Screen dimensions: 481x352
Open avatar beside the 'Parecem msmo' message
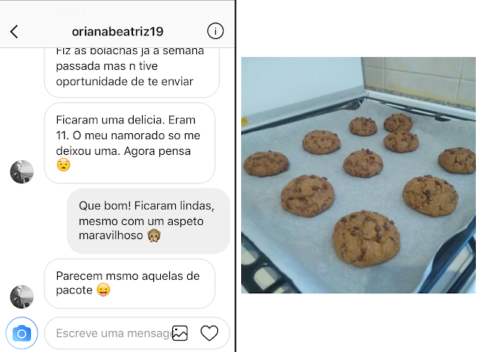tap(22, 297)
